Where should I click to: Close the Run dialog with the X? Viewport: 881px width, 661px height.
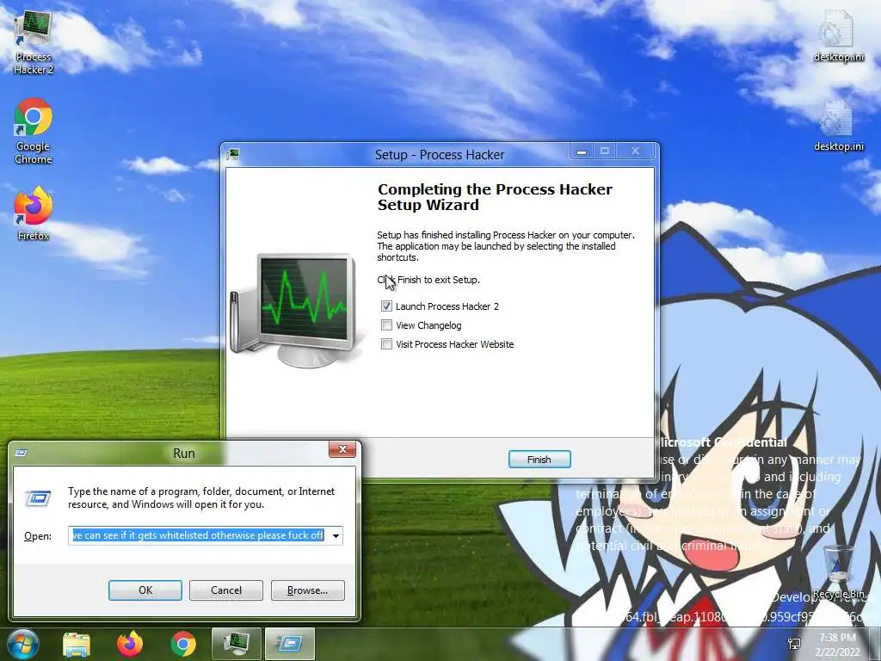tap(342, 449)
